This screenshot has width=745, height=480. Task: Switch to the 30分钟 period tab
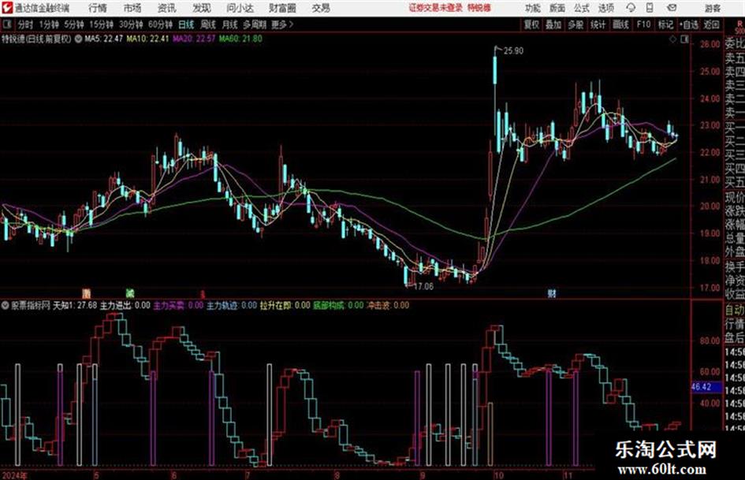coord(131,24)
